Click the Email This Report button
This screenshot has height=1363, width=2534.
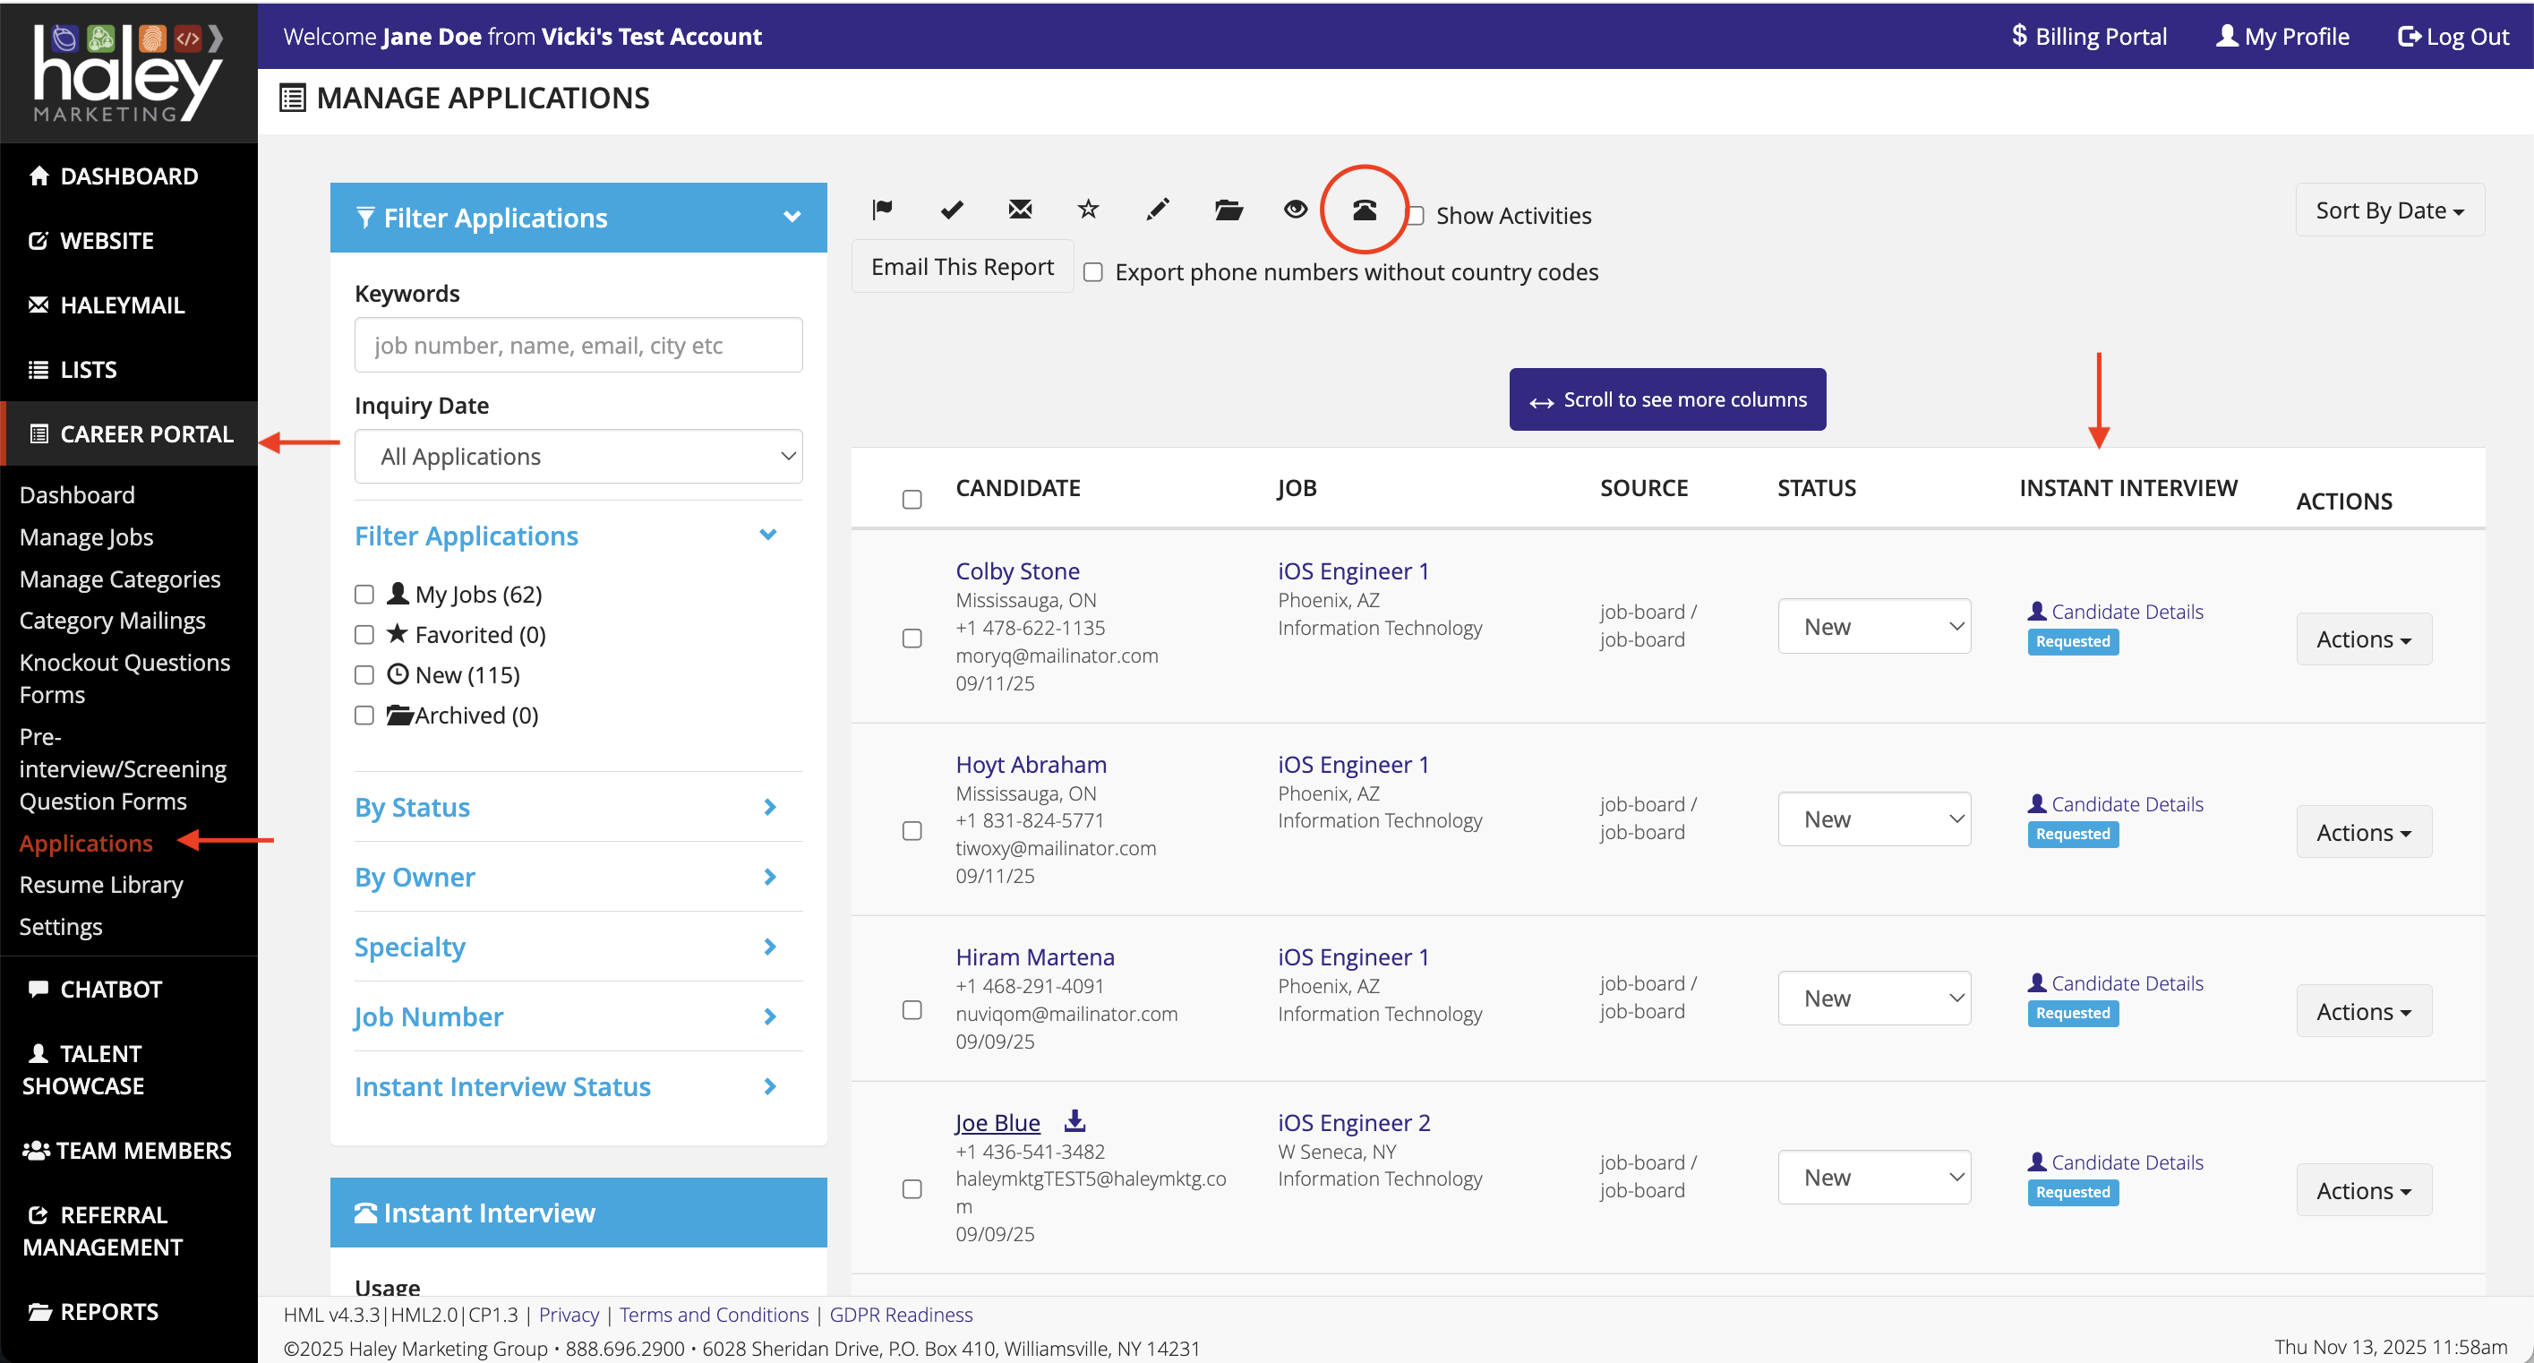click(x=961, y=267)
